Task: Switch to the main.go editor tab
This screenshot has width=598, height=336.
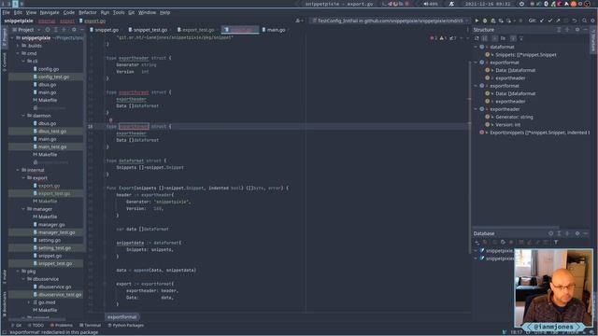Action: pos(274,30)
